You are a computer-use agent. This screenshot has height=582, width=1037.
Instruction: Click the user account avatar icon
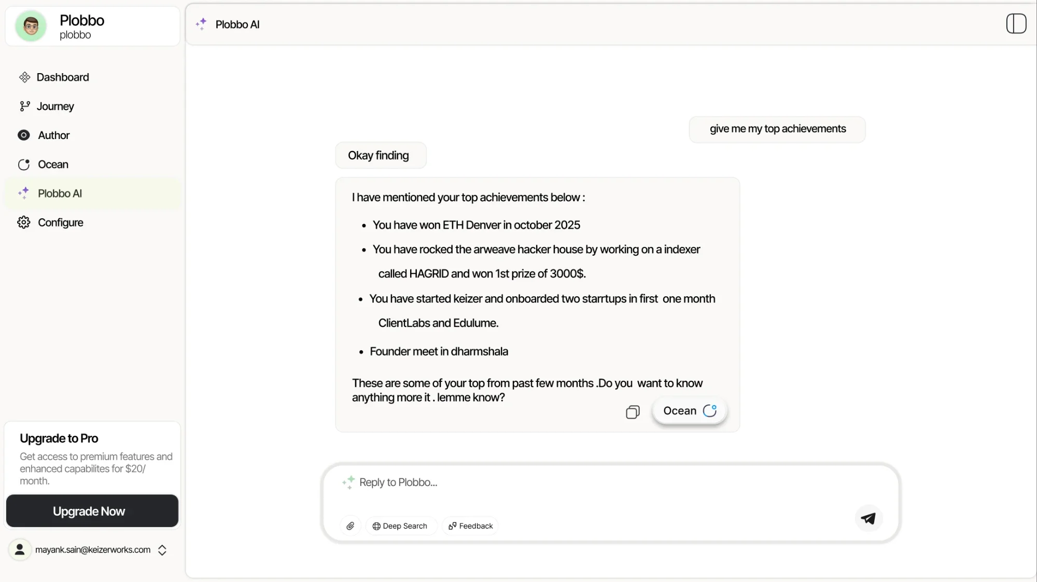click(x=20, y=550)
